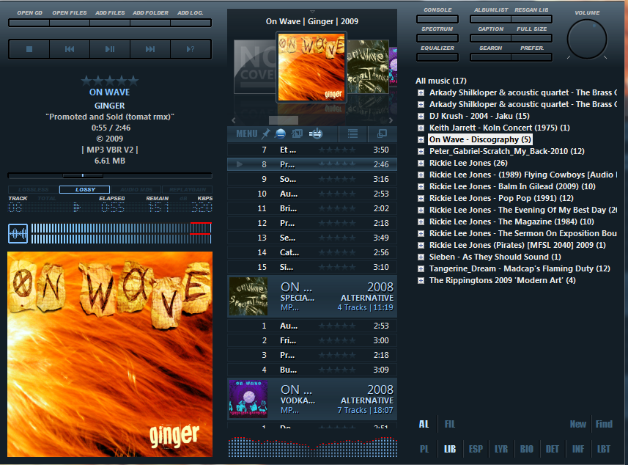Click the track seek bar
Image resolution: width=628 pixels, height=465 pixels.
tap(110, 175)
